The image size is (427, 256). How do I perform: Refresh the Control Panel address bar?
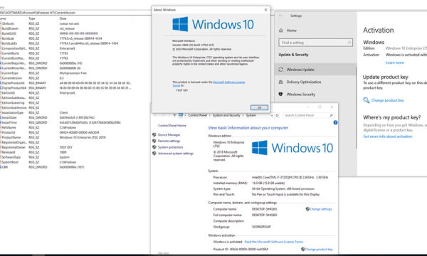277,115
